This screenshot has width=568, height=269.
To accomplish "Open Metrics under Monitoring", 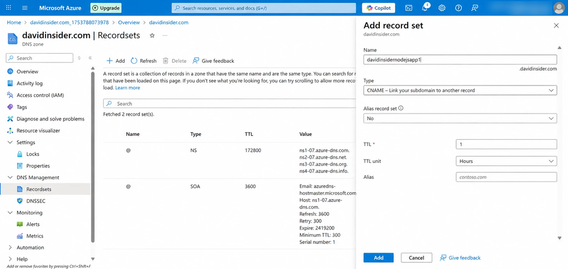I will (34, 236).
